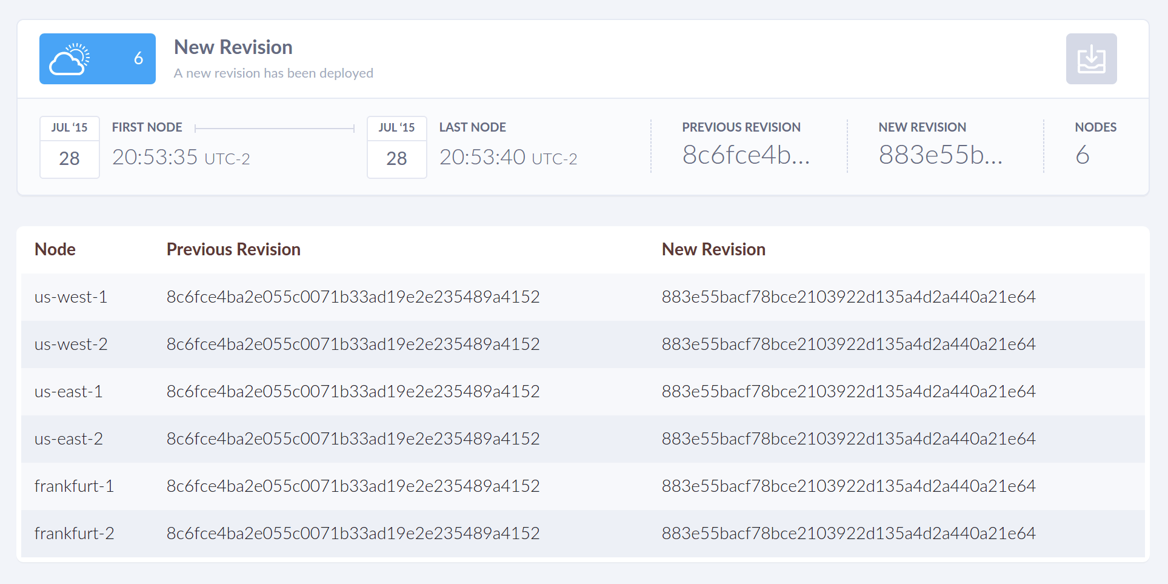Click previous revision hash in us-west-1 row
Image resolution: width=1168 pixels, height=584 pixels.
click(353, 297)
